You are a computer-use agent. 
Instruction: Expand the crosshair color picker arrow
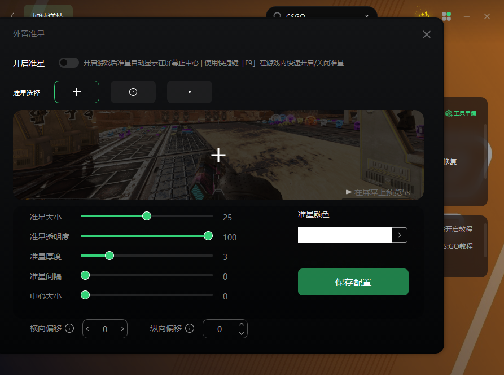click(400, 235)
